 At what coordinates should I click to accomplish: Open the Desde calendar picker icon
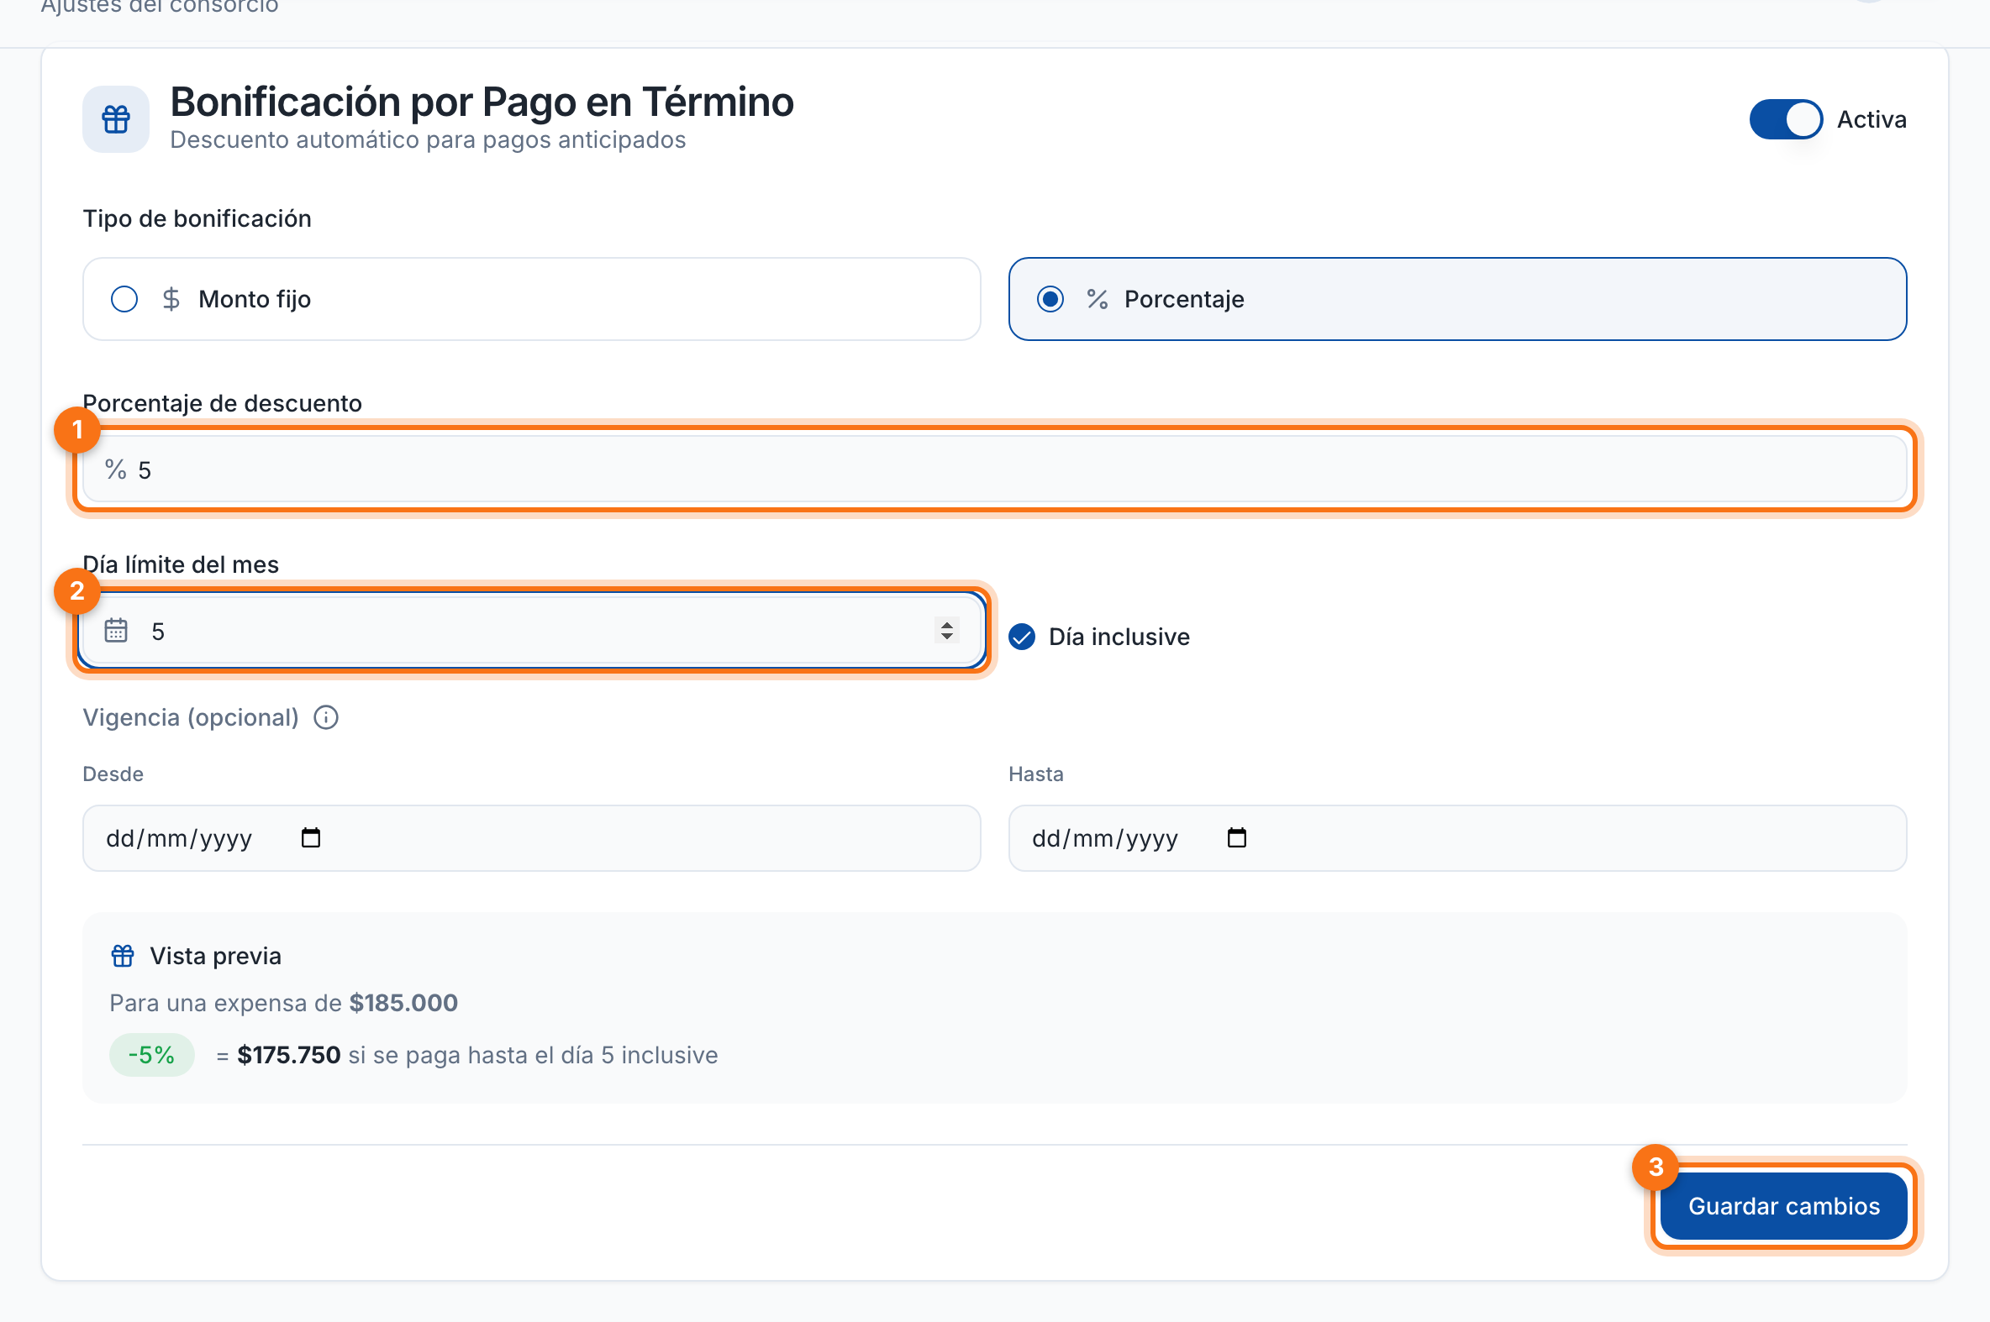pyautogui.click(x=310, y=838)
